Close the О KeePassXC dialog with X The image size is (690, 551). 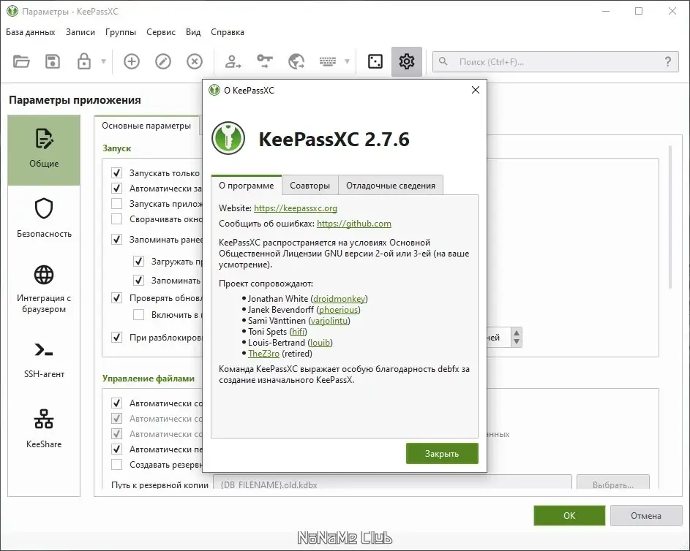click(476, 90)
